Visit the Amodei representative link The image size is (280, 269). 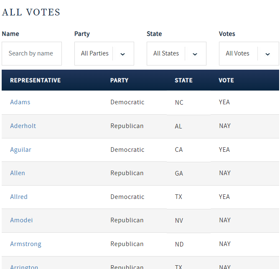tap(21, 220)
